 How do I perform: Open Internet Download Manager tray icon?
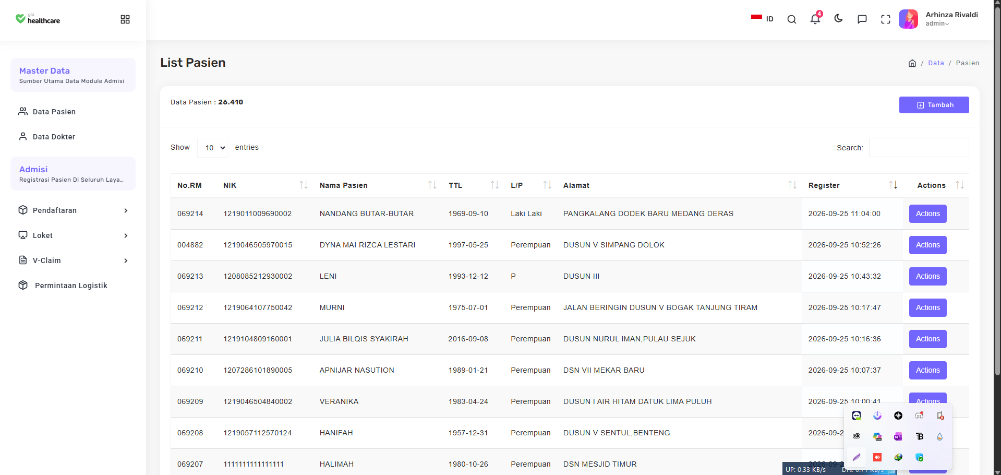(898, 457)
